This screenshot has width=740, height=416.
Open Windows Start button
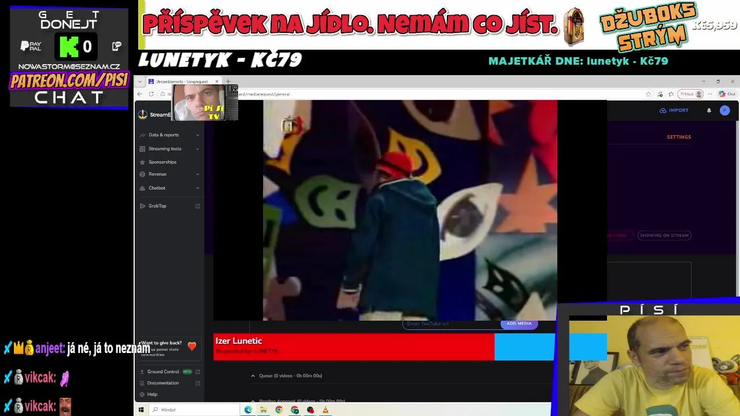[141, 410]
